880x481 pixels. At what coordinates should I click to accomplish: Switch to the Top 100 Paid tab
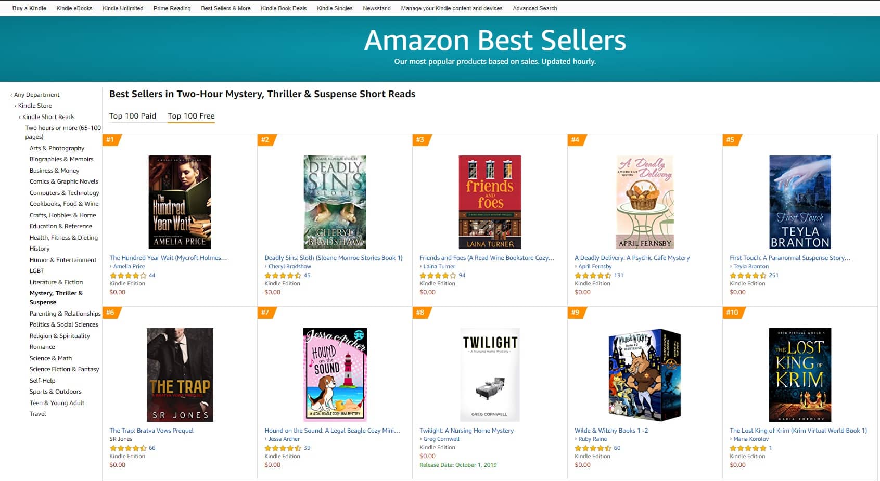(133, 116)
